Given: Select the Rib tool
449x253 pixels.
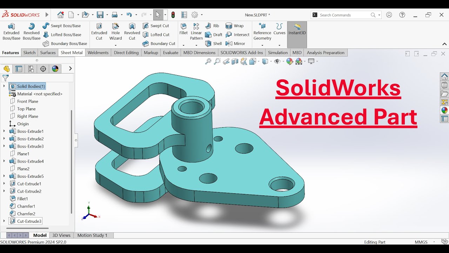Looking at the screenshot, I should pos(212,26).
